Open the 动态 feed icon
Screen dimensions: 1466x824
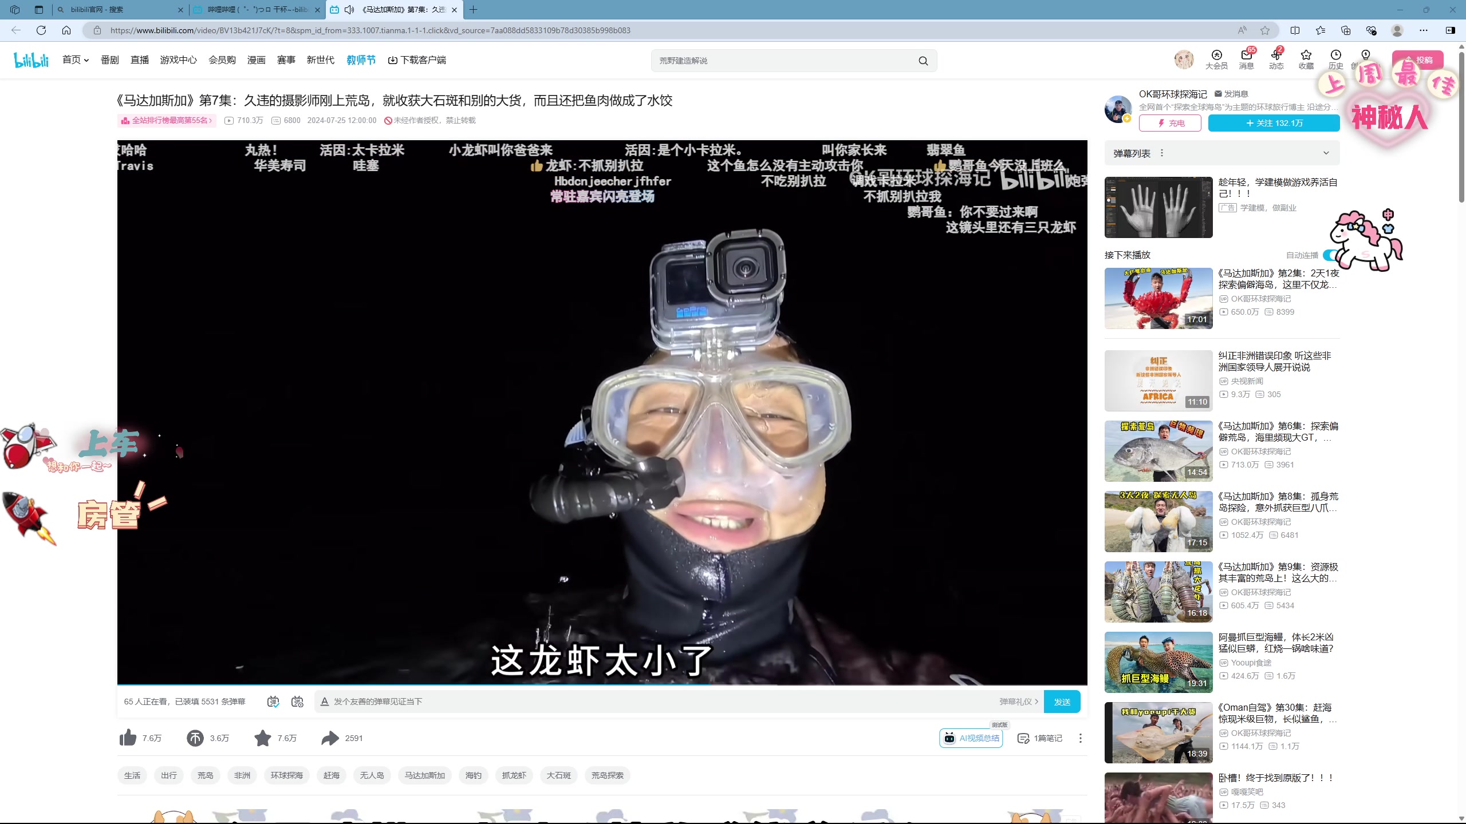click(x=1276, y=60)
